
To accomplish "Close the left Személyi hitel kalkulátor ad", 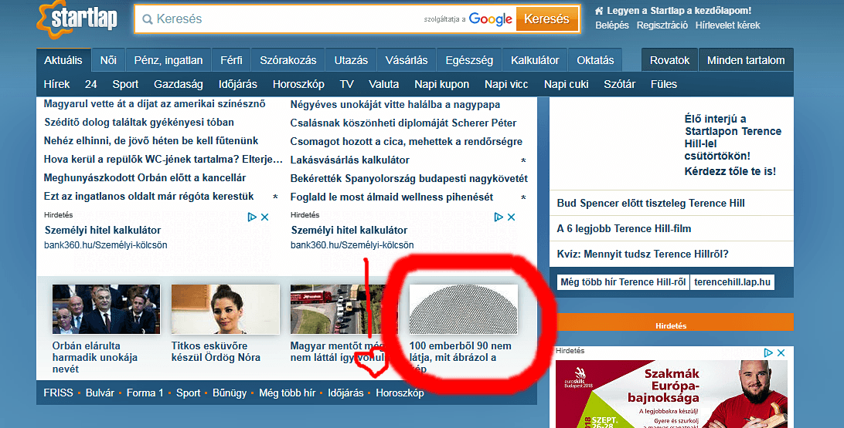I will 264,217.
